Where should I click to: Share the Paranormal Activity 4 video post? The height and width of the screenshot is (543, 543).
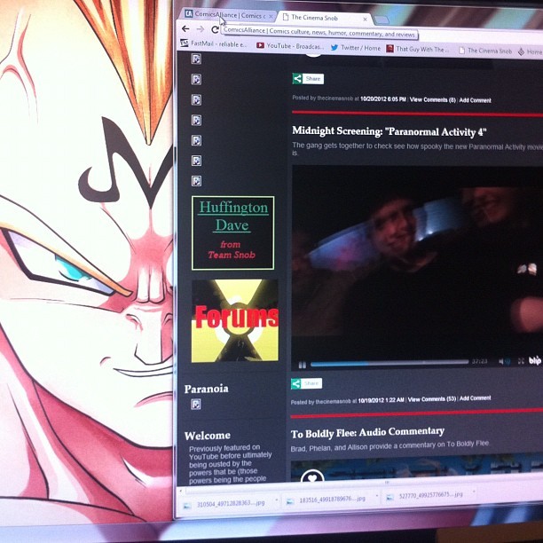coord(306,383)
